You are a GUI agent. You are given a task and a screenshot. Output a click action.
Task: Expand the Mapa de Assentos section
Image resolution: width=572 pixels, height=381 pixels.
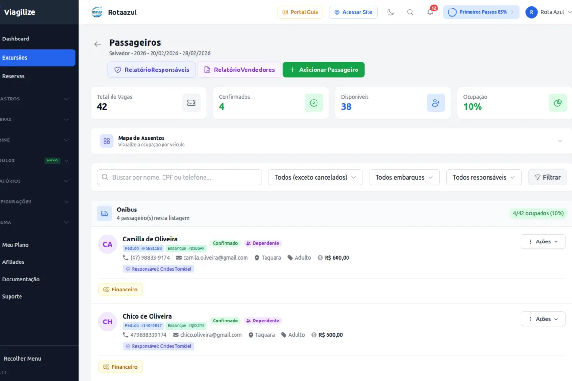point(560,141)
